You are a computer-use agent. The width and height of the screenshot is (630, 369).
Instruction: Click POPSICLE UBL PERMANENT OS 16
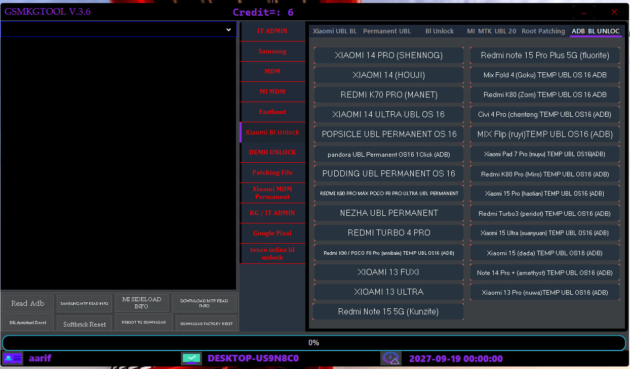(x=388, y=134)
